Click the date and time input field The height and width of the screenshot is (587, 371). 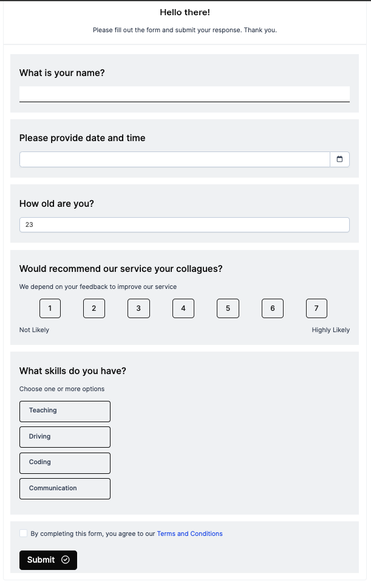click(175, 159)
